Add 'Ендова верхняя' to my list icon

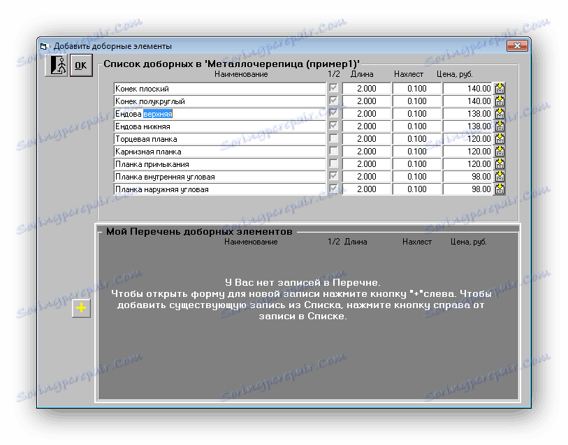tap(500, 114)
